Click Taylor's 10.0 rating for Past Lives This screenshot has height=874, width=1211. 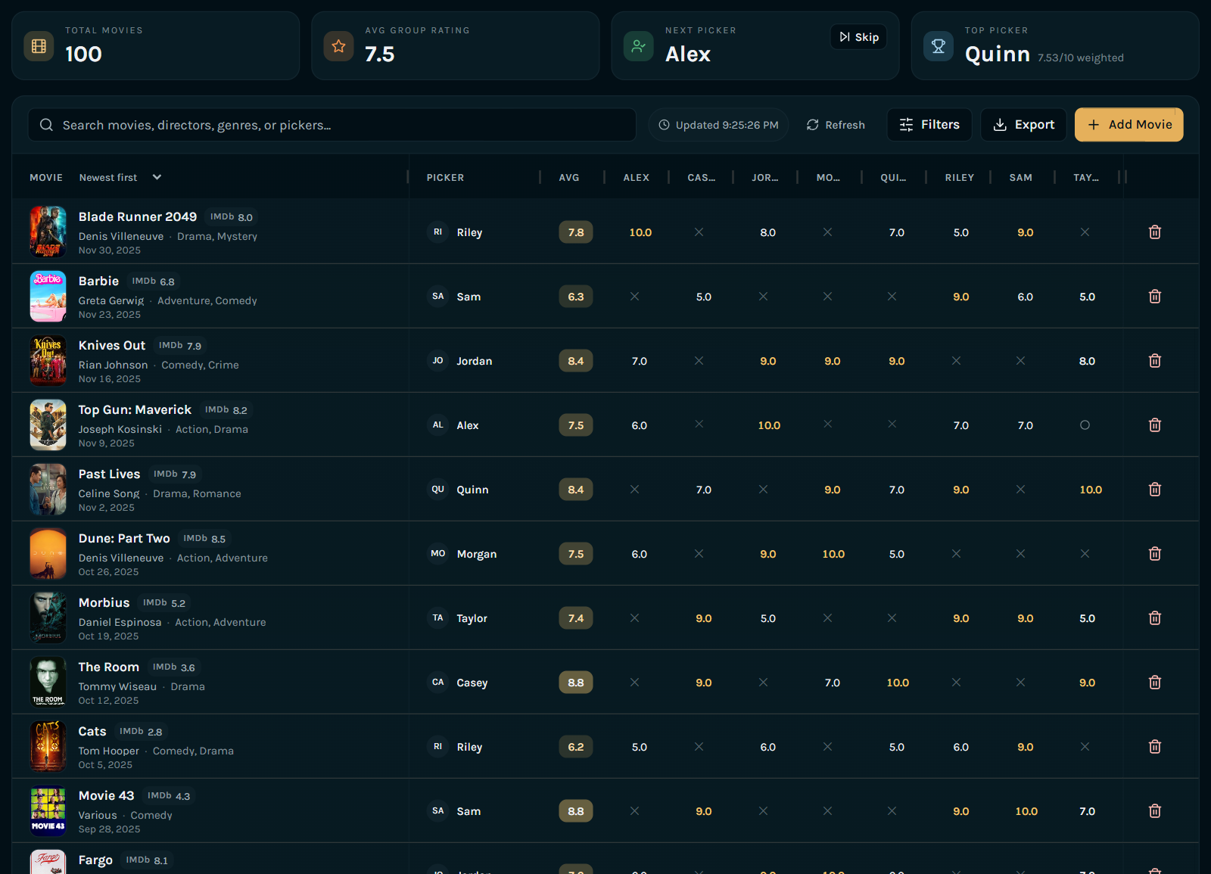pos(1091,490)
